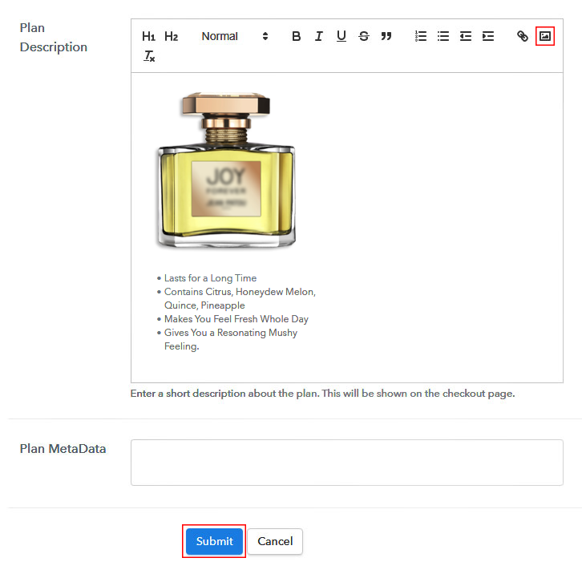Cancel the plan form
This screenshot has width=582, height=574.
[275, 541]
